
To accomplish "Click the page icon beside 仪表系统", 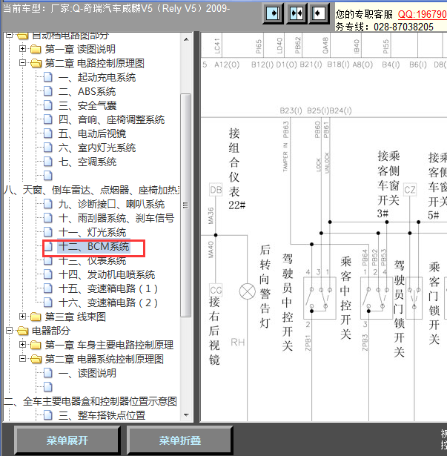I will (48, 261).
